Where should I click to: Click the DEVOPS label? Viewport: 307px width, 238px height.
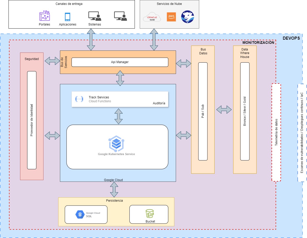(x=291, y=38)
